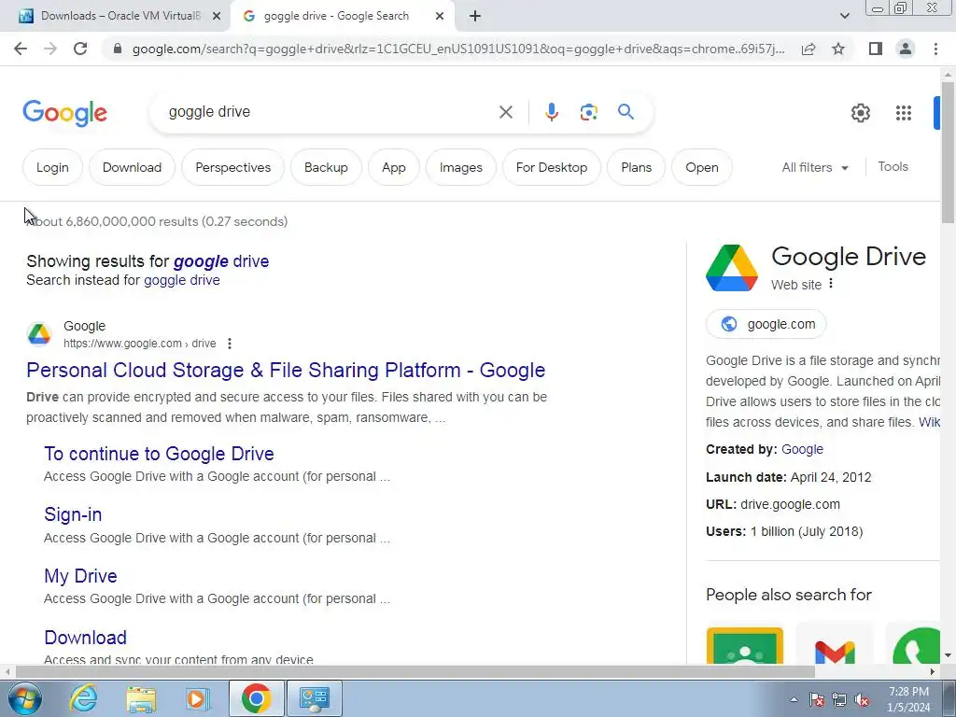Expand the All filters dropdown
The width and height of the screenshot is (956, 717).
(x=815, y=167)
